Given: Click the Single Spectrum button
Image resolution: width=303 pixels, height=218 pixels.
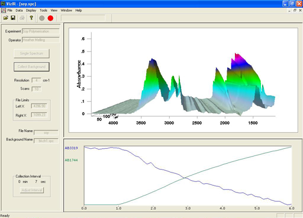Looking at the screenshot, I should [x=31, y=53].
